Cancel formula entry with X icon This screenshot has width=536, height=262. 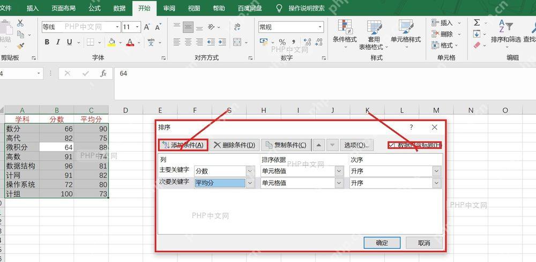coord(68,73)
